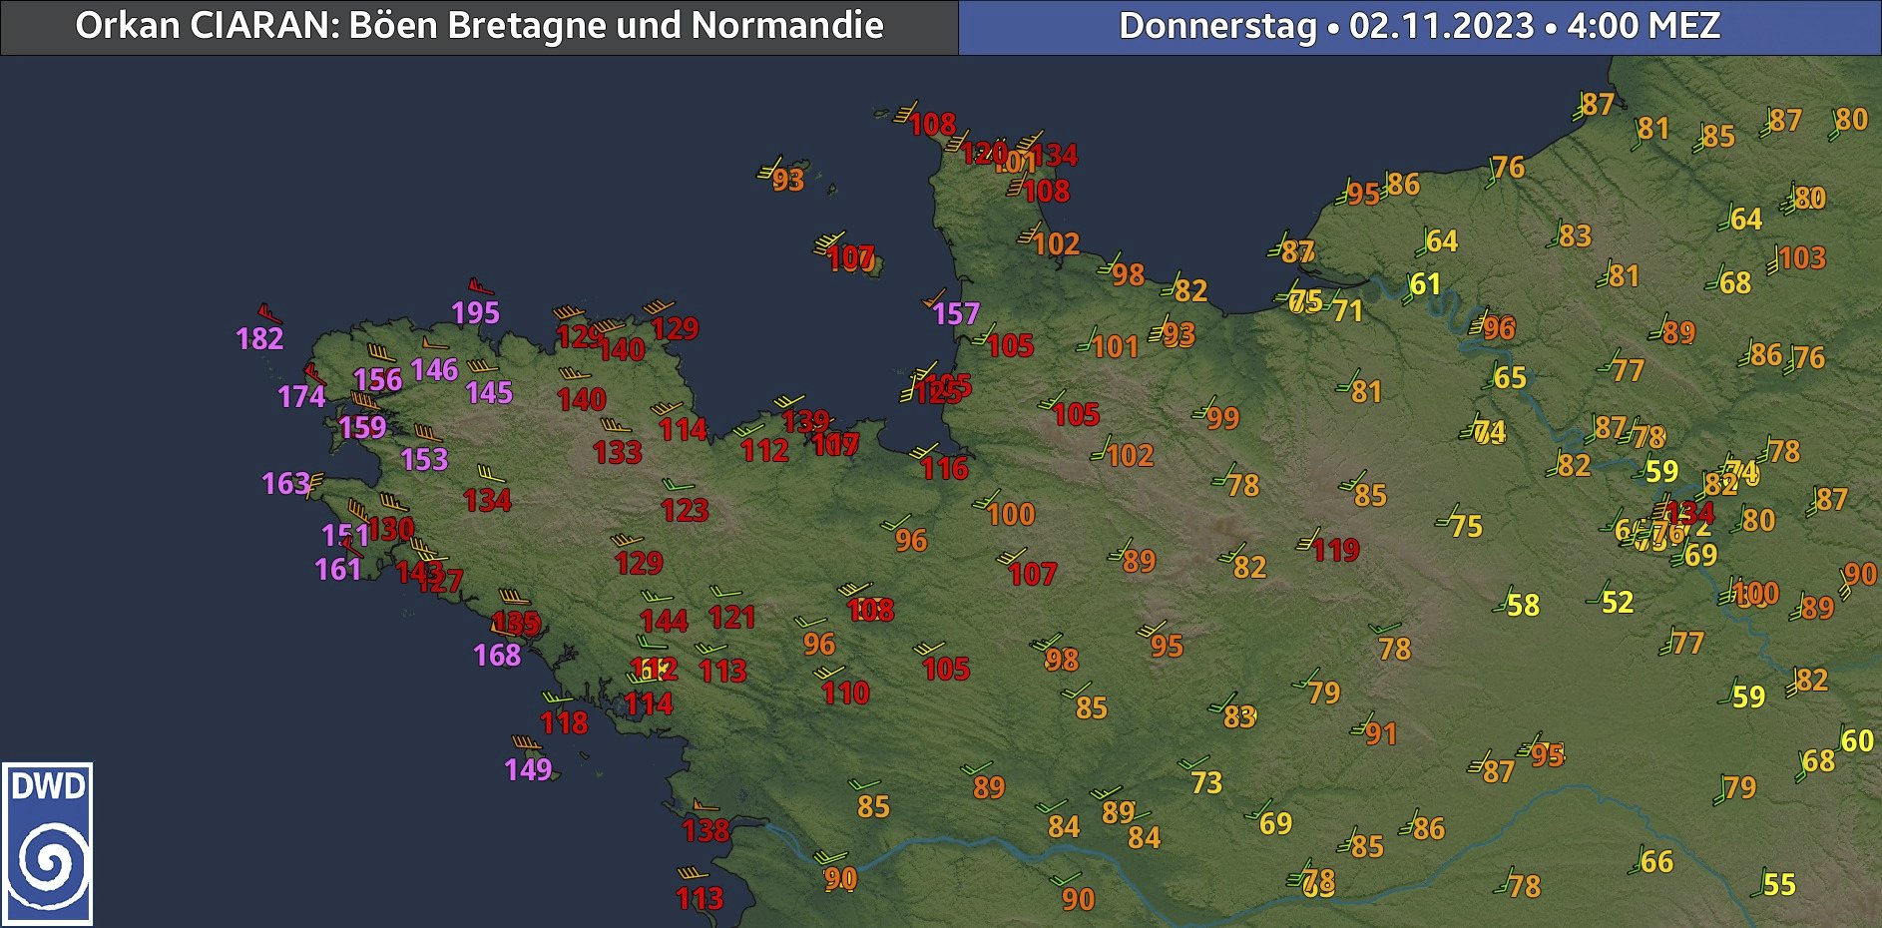Click the wind barb above the 138 reading
This screenshot has width=1882, height=928.
pos(704,805)
